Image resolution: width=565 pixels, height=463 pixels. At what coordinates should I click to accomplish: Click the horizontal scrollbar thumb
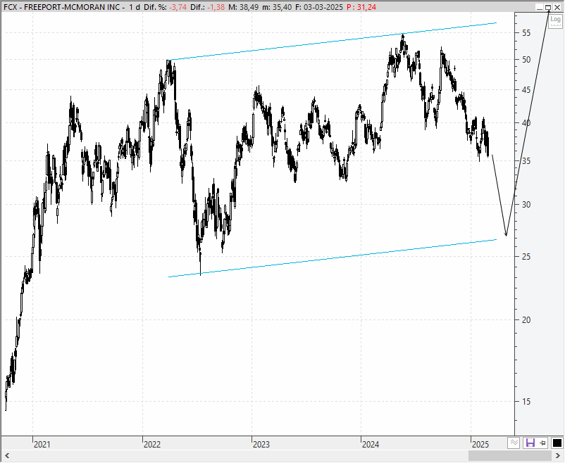pos(510,455)
